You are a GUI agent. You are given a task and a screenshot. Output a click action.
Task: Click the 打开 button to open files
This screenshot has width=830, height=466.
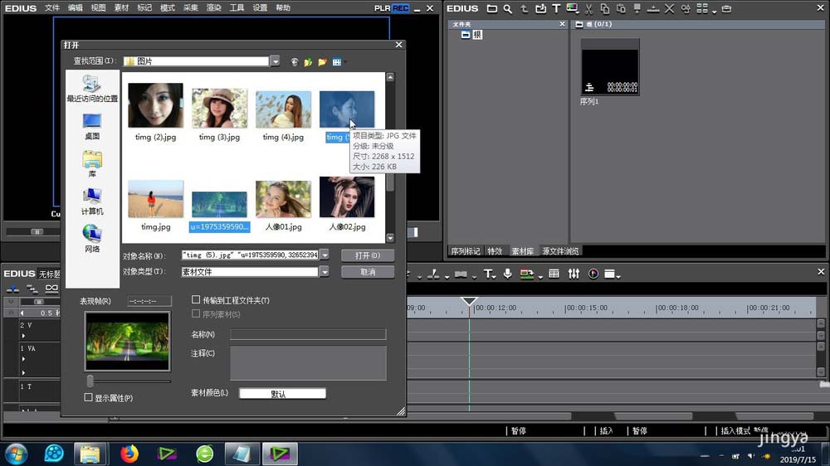pyautogui.click(x=367, y=255)
